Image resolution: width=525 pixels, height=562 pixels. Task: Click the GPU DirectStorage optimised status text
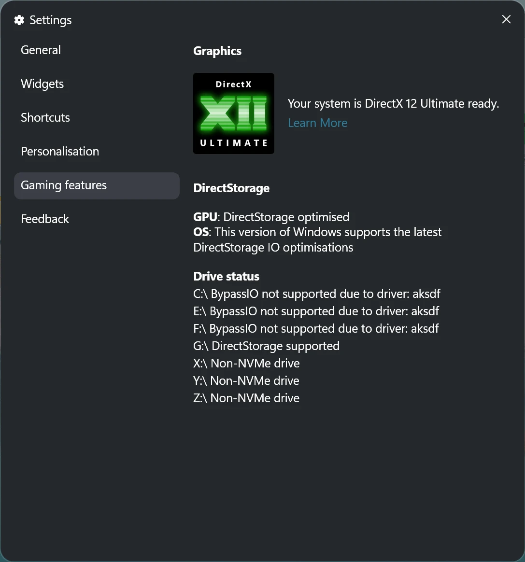[271, 217]
